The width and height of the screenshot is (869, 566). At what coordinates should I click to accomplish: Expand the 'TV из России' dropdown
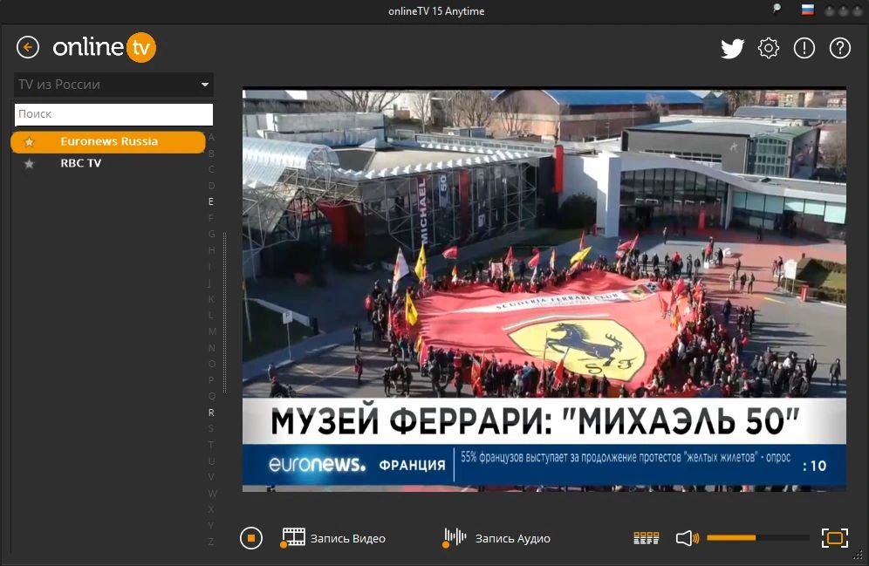[113, 85]
